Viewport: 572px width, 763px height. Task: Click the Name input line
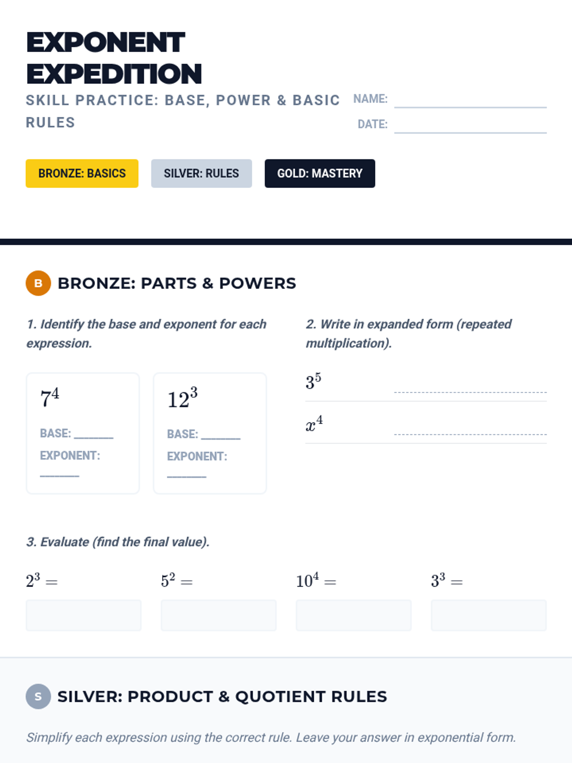(470, 101)
